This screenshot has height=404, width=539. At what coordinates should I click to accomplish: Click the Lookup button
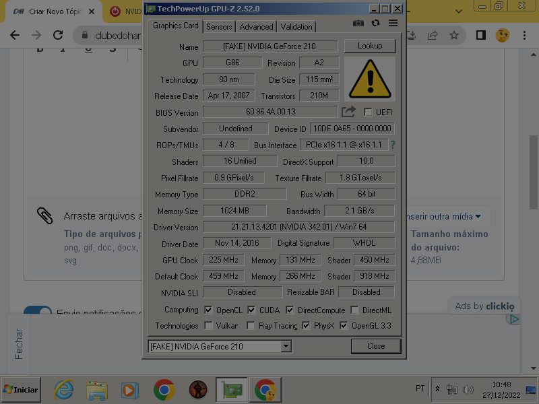click(370, 46)
